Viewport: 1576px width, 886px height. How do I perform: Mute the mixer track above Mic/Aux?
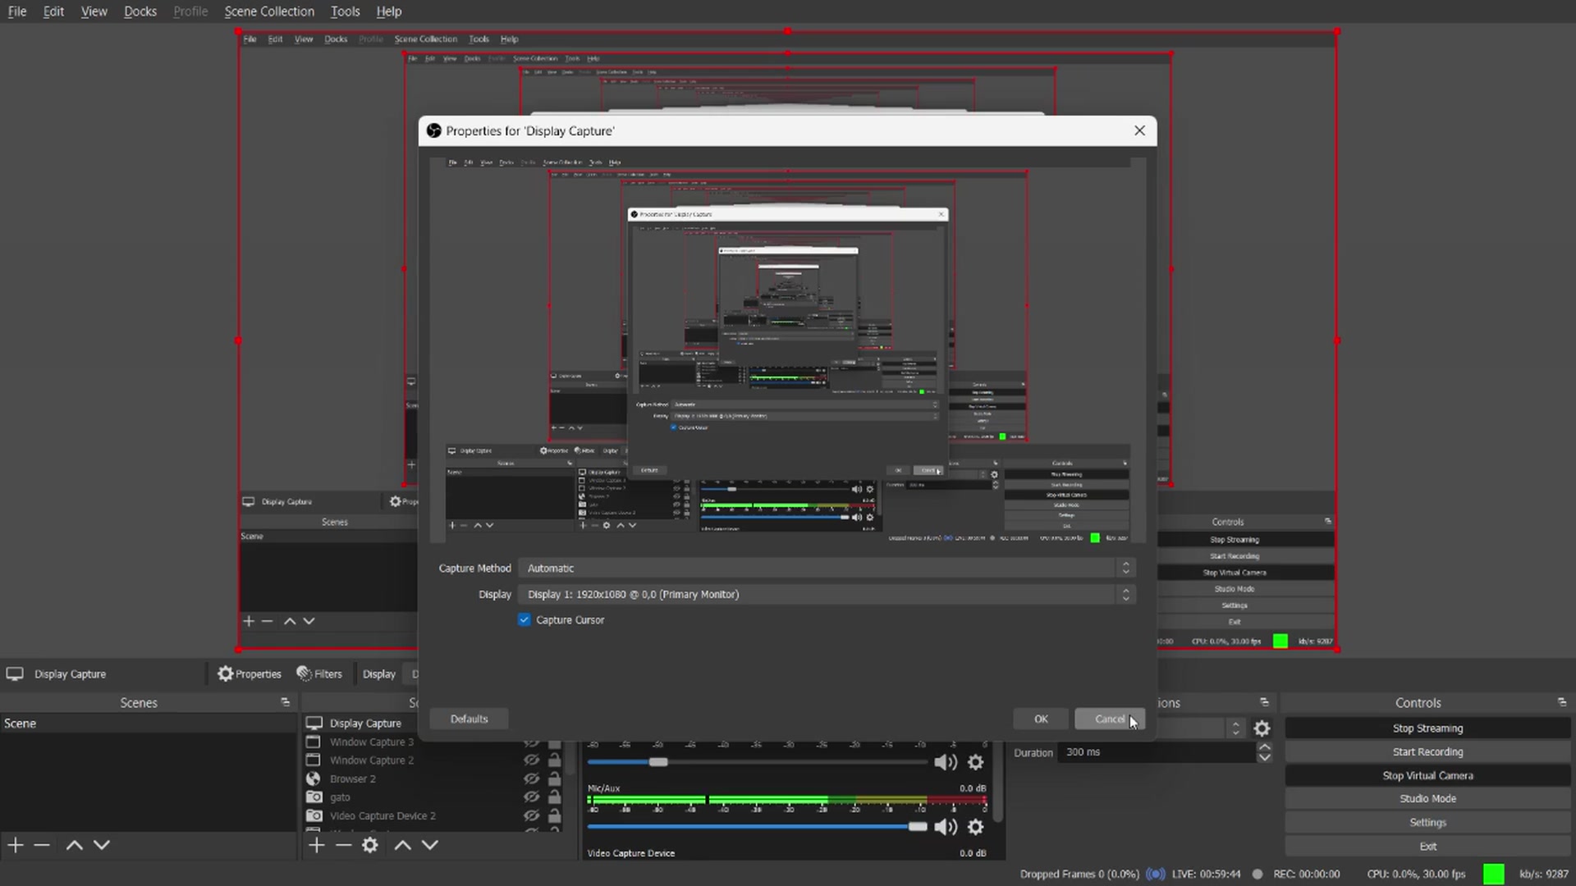click(x=946, y=762)
